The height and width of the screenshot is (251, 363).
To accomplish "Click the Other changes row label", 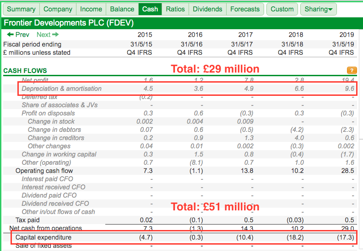I will point(49,146).
